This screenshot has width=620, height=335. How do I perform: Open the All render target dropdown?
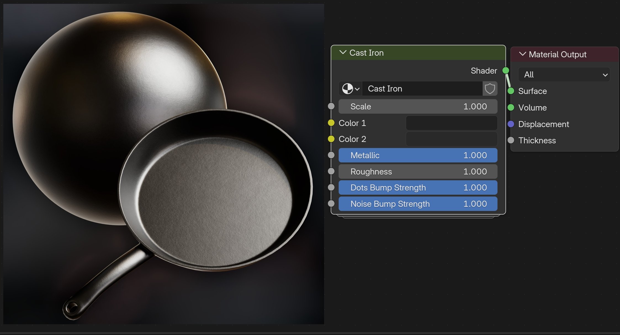tap(564, 74)
